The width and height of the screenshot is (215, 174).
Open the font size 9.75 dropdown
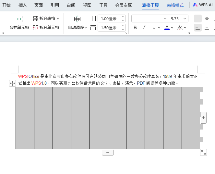[x=185, y=19]
